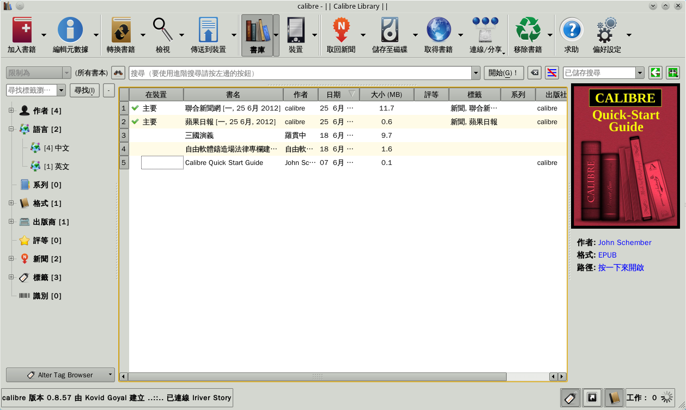Image resolution: width=686 pixels, height=410 pixels.
Task: Clear the search with the reset icon
Action: point(535,73)
